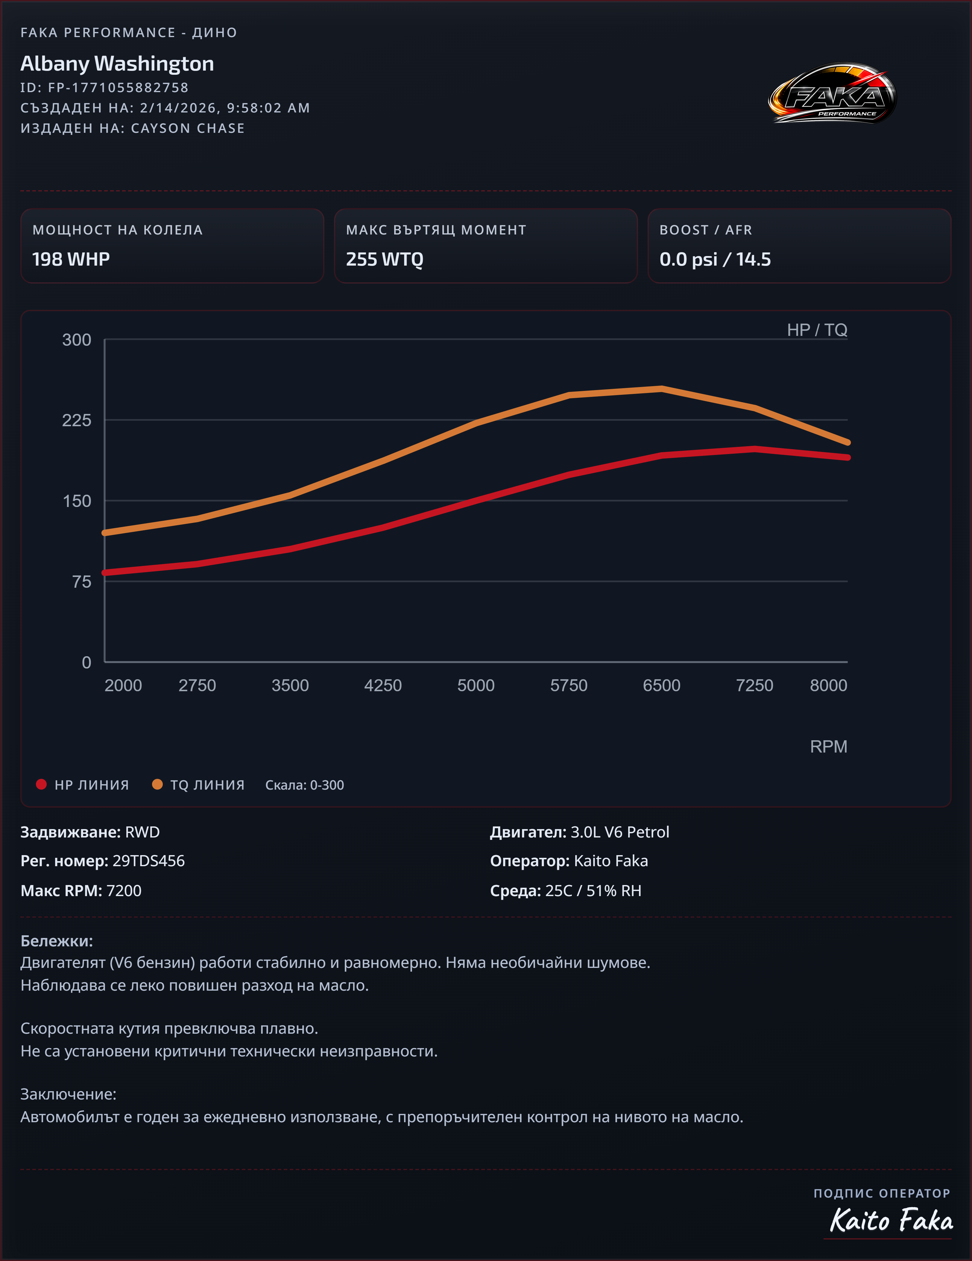Screen dimensions: 972x1261
Task: Select the 198 WHP wheel power card
Action: [x=172, y=246]
